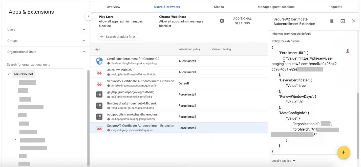Viewport: 361px width, 167px height.
Task: Collapse the securew2.net tree node
Action: [x=9, y=74]
